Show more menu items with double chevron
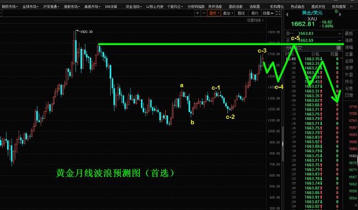The image size is (358, 210). point(351,7)
